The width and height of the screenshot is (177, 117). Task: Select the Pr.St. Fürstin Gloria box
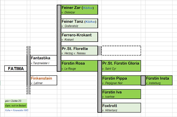coord(121,65)
